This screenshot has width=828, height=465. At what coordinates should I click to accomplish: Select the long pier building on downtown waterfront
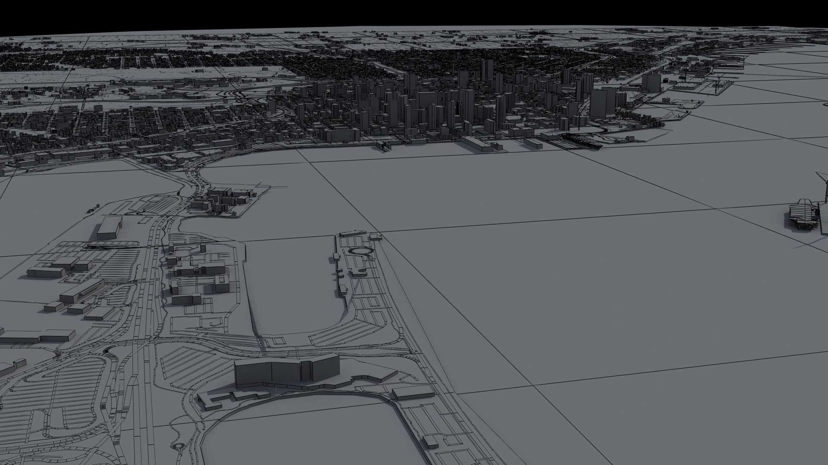[x=476, y=143]
